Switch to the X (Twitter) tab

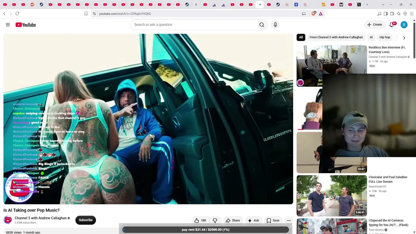click(359, 5)
